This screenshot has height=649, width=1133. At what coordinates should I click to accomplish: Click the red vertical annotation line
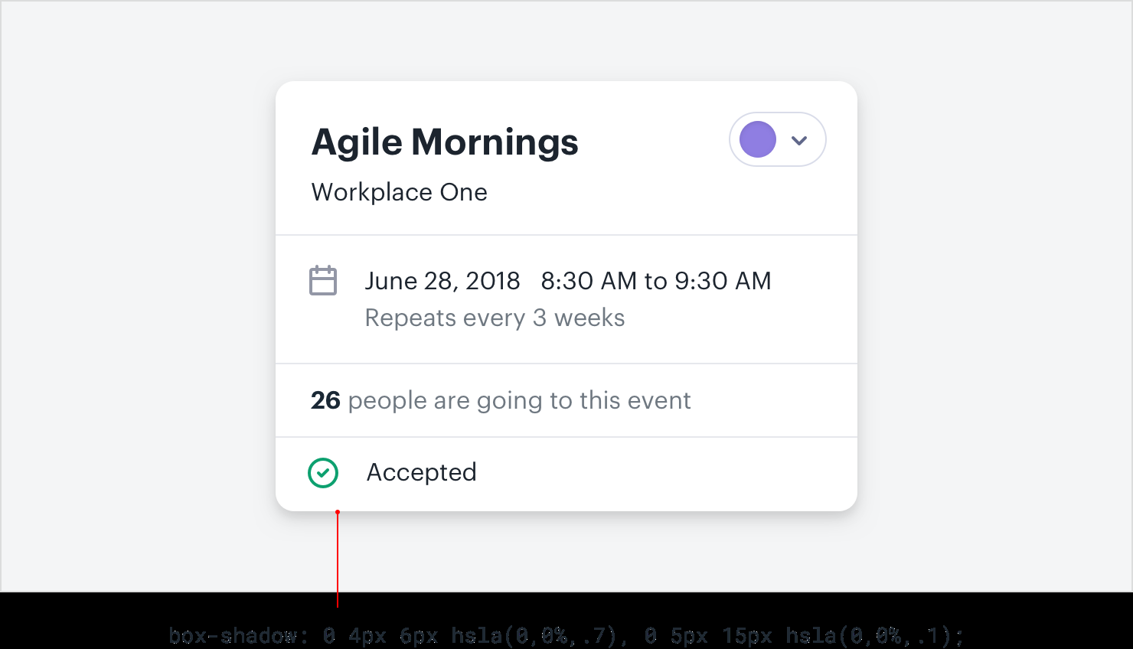click(x=338, y=559)
